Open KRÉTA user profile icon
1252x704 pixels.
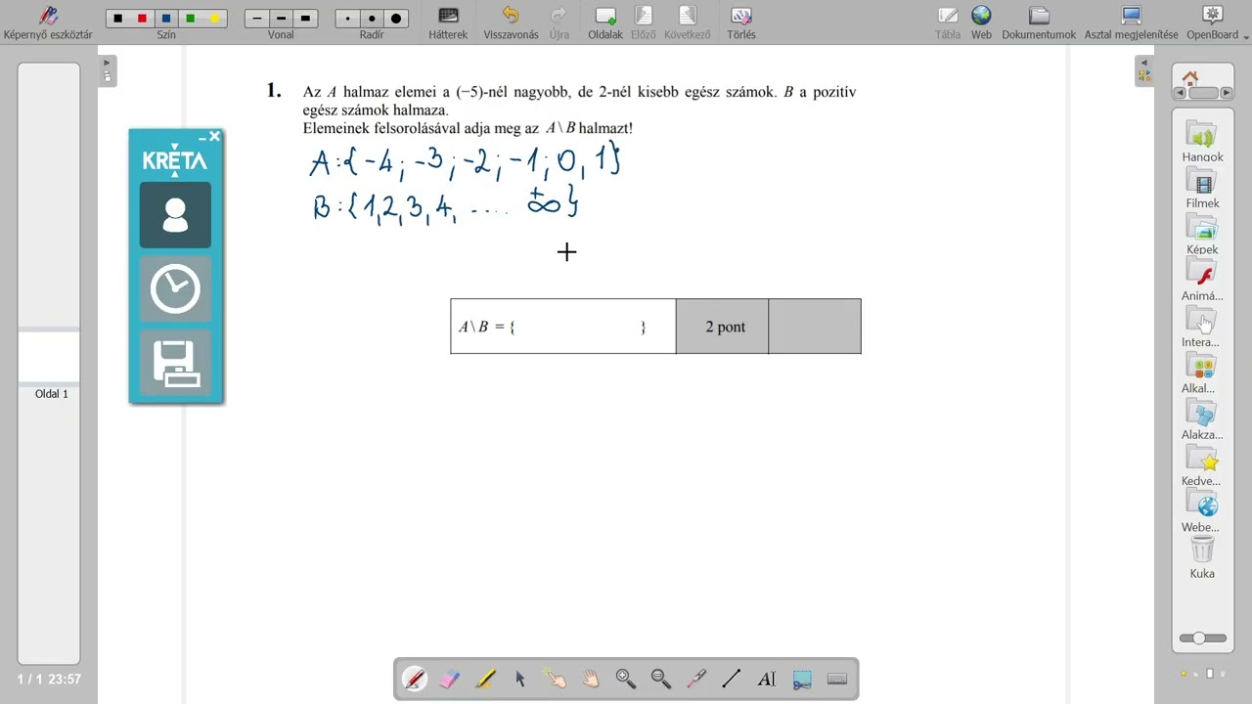tap(175, 215)
